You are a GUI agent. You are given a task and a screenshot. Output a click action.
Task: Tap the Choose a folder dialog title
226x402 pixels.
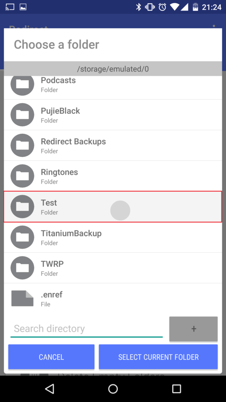[56, 44]
